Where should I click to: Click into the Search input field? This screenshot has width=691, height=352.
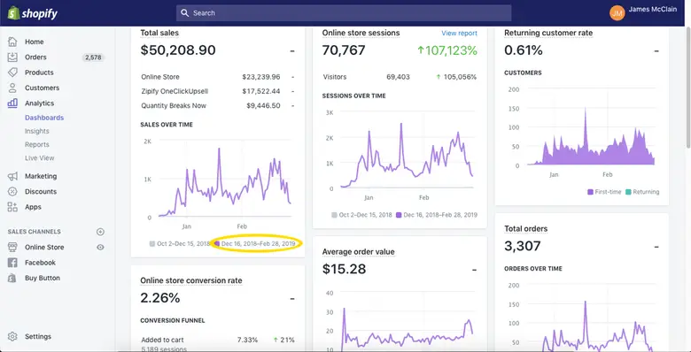point(344,13)
